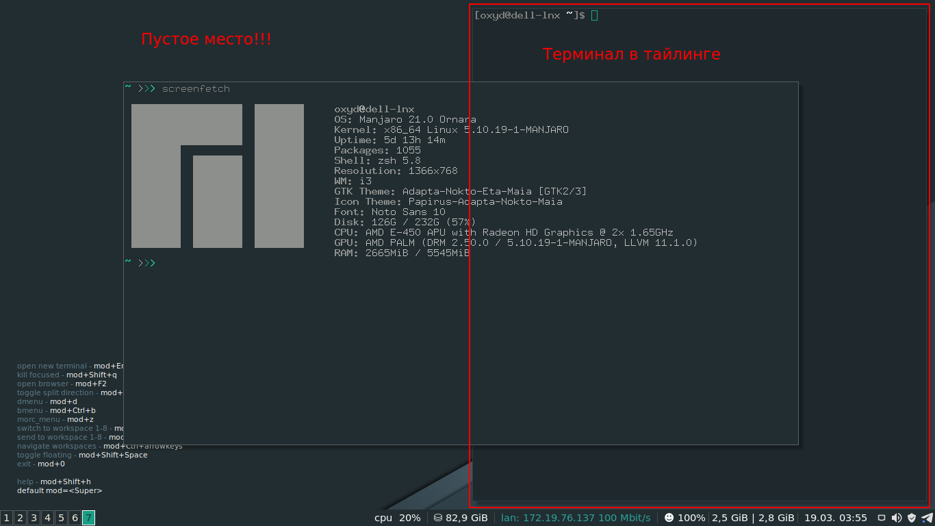Switch to workspace 5 in i3bar
The width and height of the screenshot is (935, 526).
(x=61, y=518)
